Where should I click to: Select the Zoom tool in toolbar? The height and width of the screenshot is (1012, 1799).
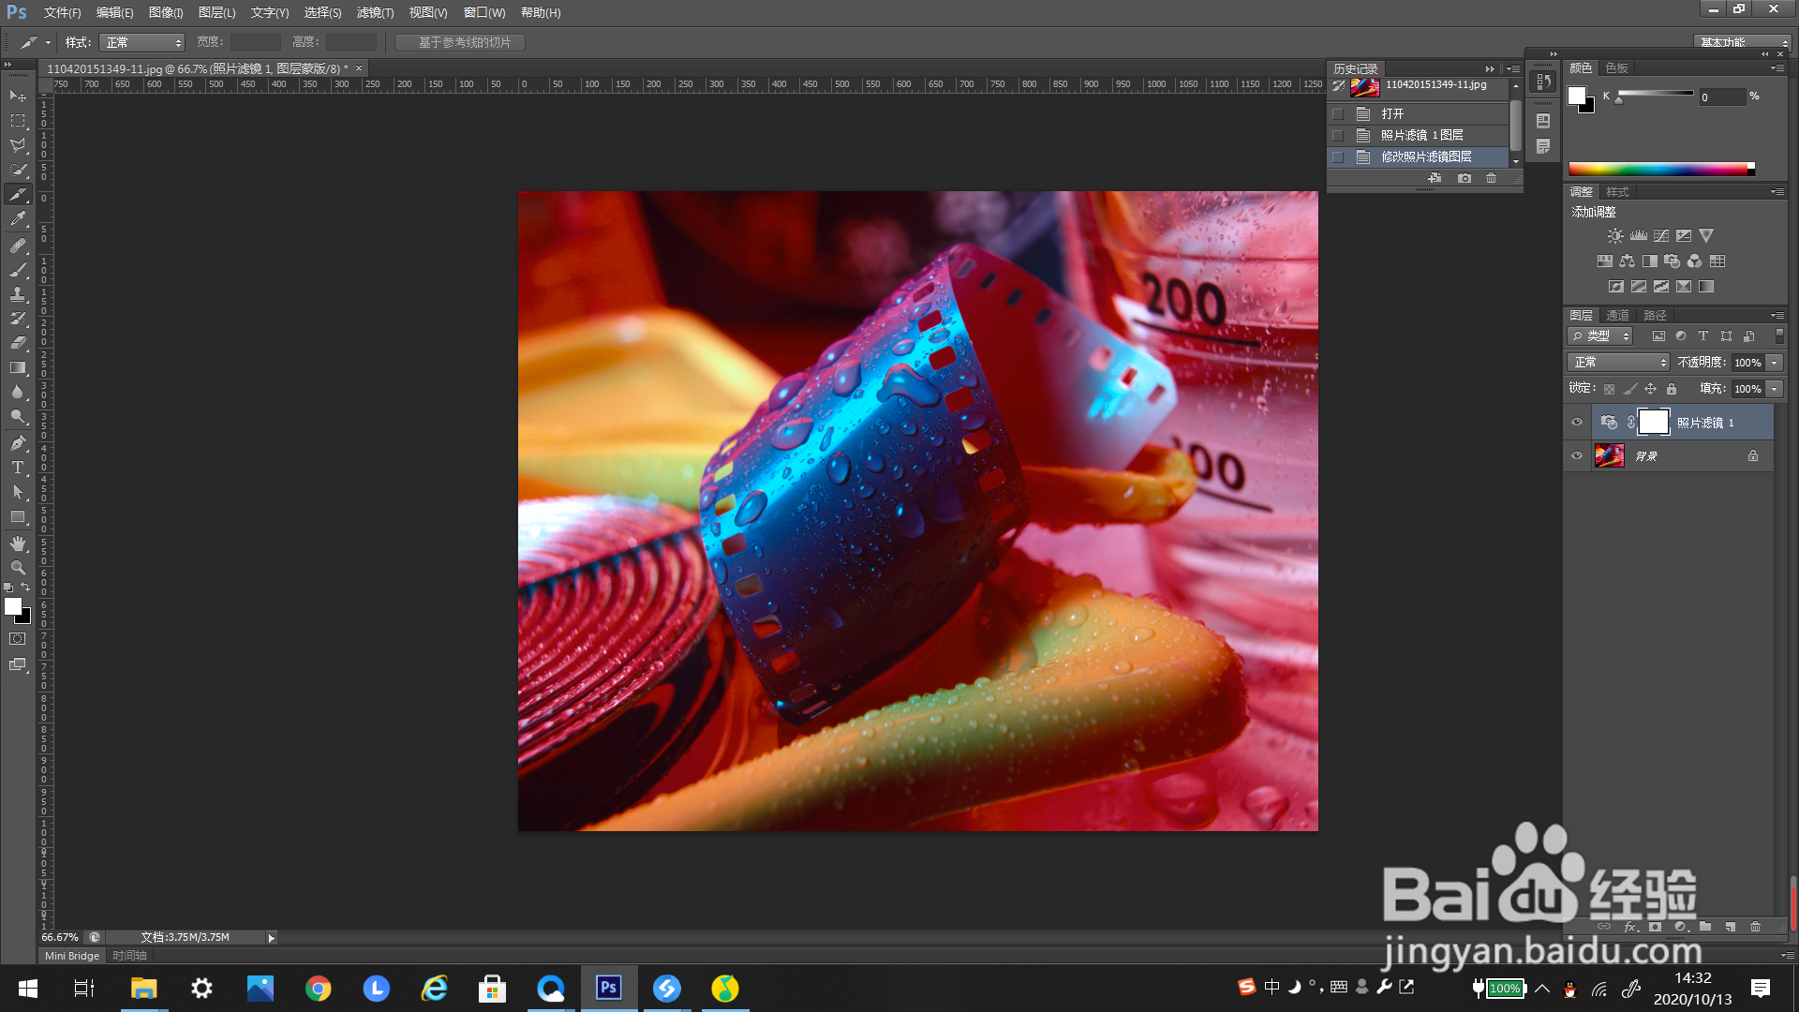pyautogui.click(x=18, y=568)
